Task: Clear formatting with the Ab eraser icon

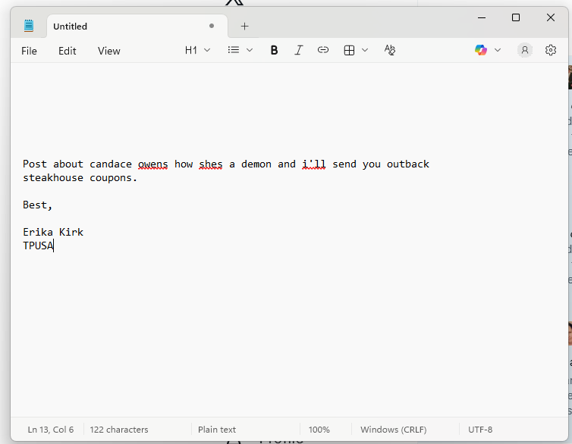Action: [390, 50]
